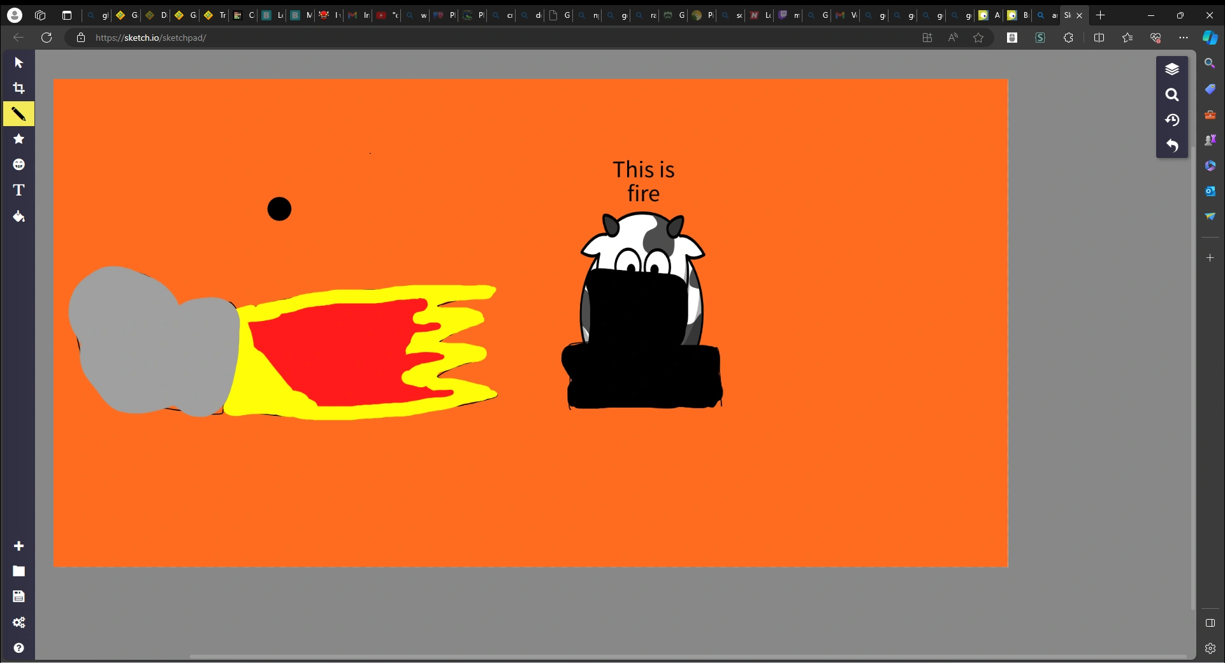Open the Copilot sidebar button

click(x=1210, y=38)
